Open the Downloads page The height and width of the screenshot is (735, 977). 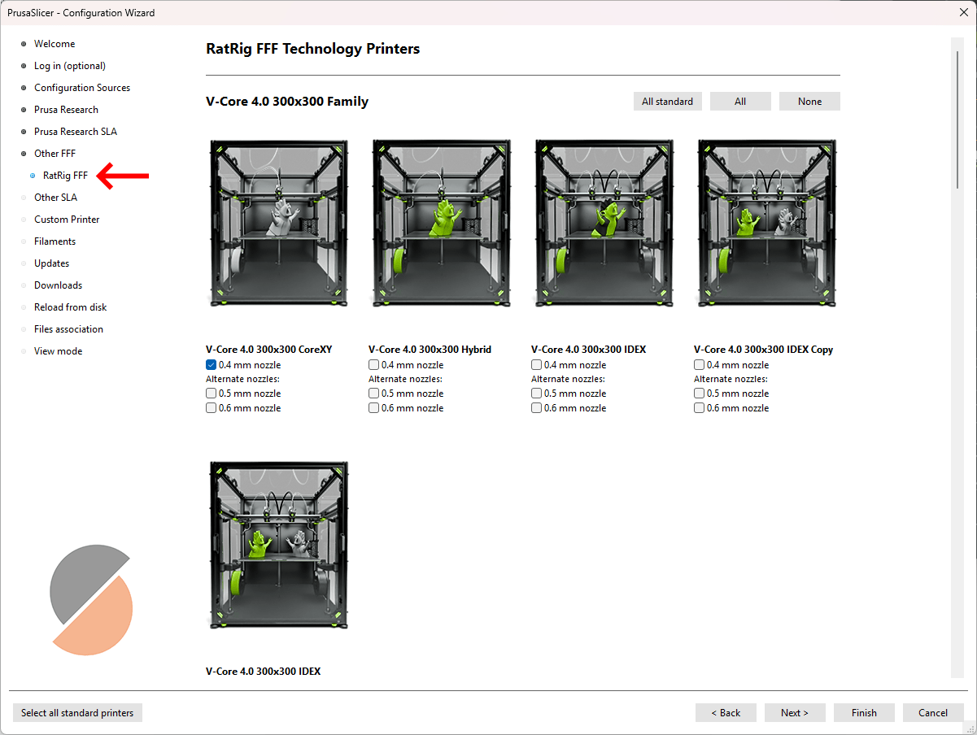58,285
